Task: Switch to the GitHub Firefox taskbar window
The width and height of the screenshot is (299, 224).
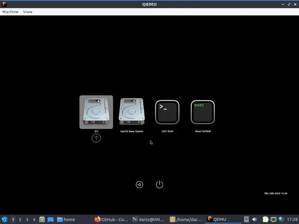Action: pos(112,219)
